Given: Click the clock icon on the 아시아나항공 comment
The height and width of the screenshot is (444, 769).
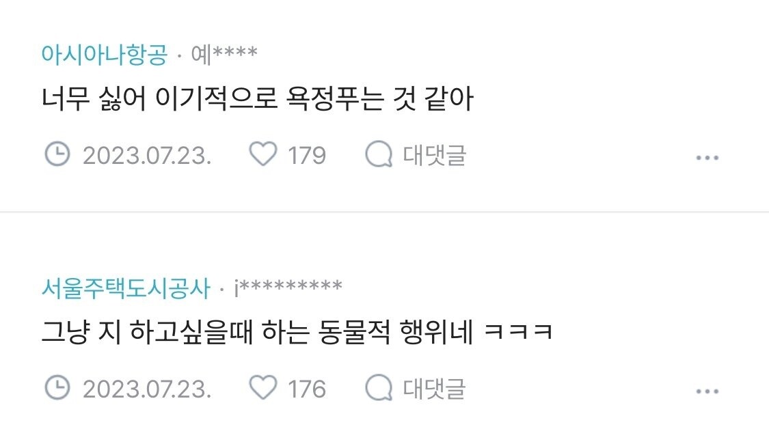Looking at the screenshot, I should tap(57, 154).
